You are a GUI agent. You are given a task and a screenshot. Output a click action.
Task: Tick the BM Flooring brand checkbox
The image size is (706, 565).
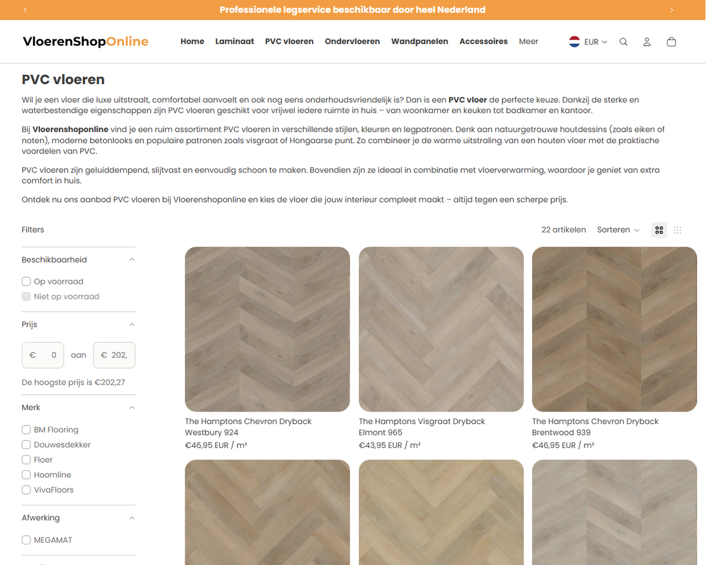click(x=26, y=430)
